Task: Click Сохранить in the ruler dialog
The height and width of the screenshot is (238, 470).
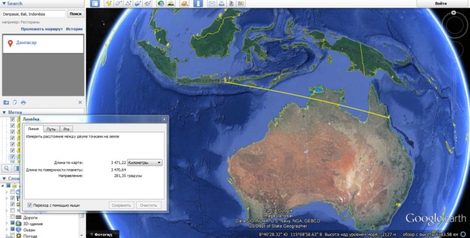Action: pyautogui.click(x=122, y=205)
